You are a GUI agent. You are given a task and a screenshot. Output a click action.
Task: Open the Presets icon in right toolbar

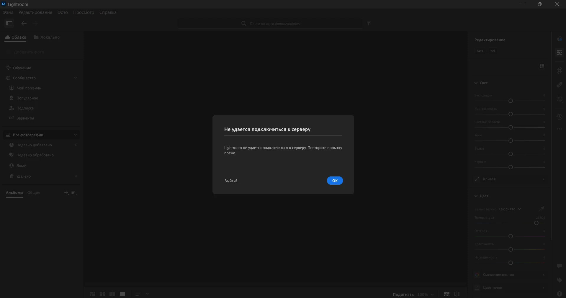tap(560, 39)
